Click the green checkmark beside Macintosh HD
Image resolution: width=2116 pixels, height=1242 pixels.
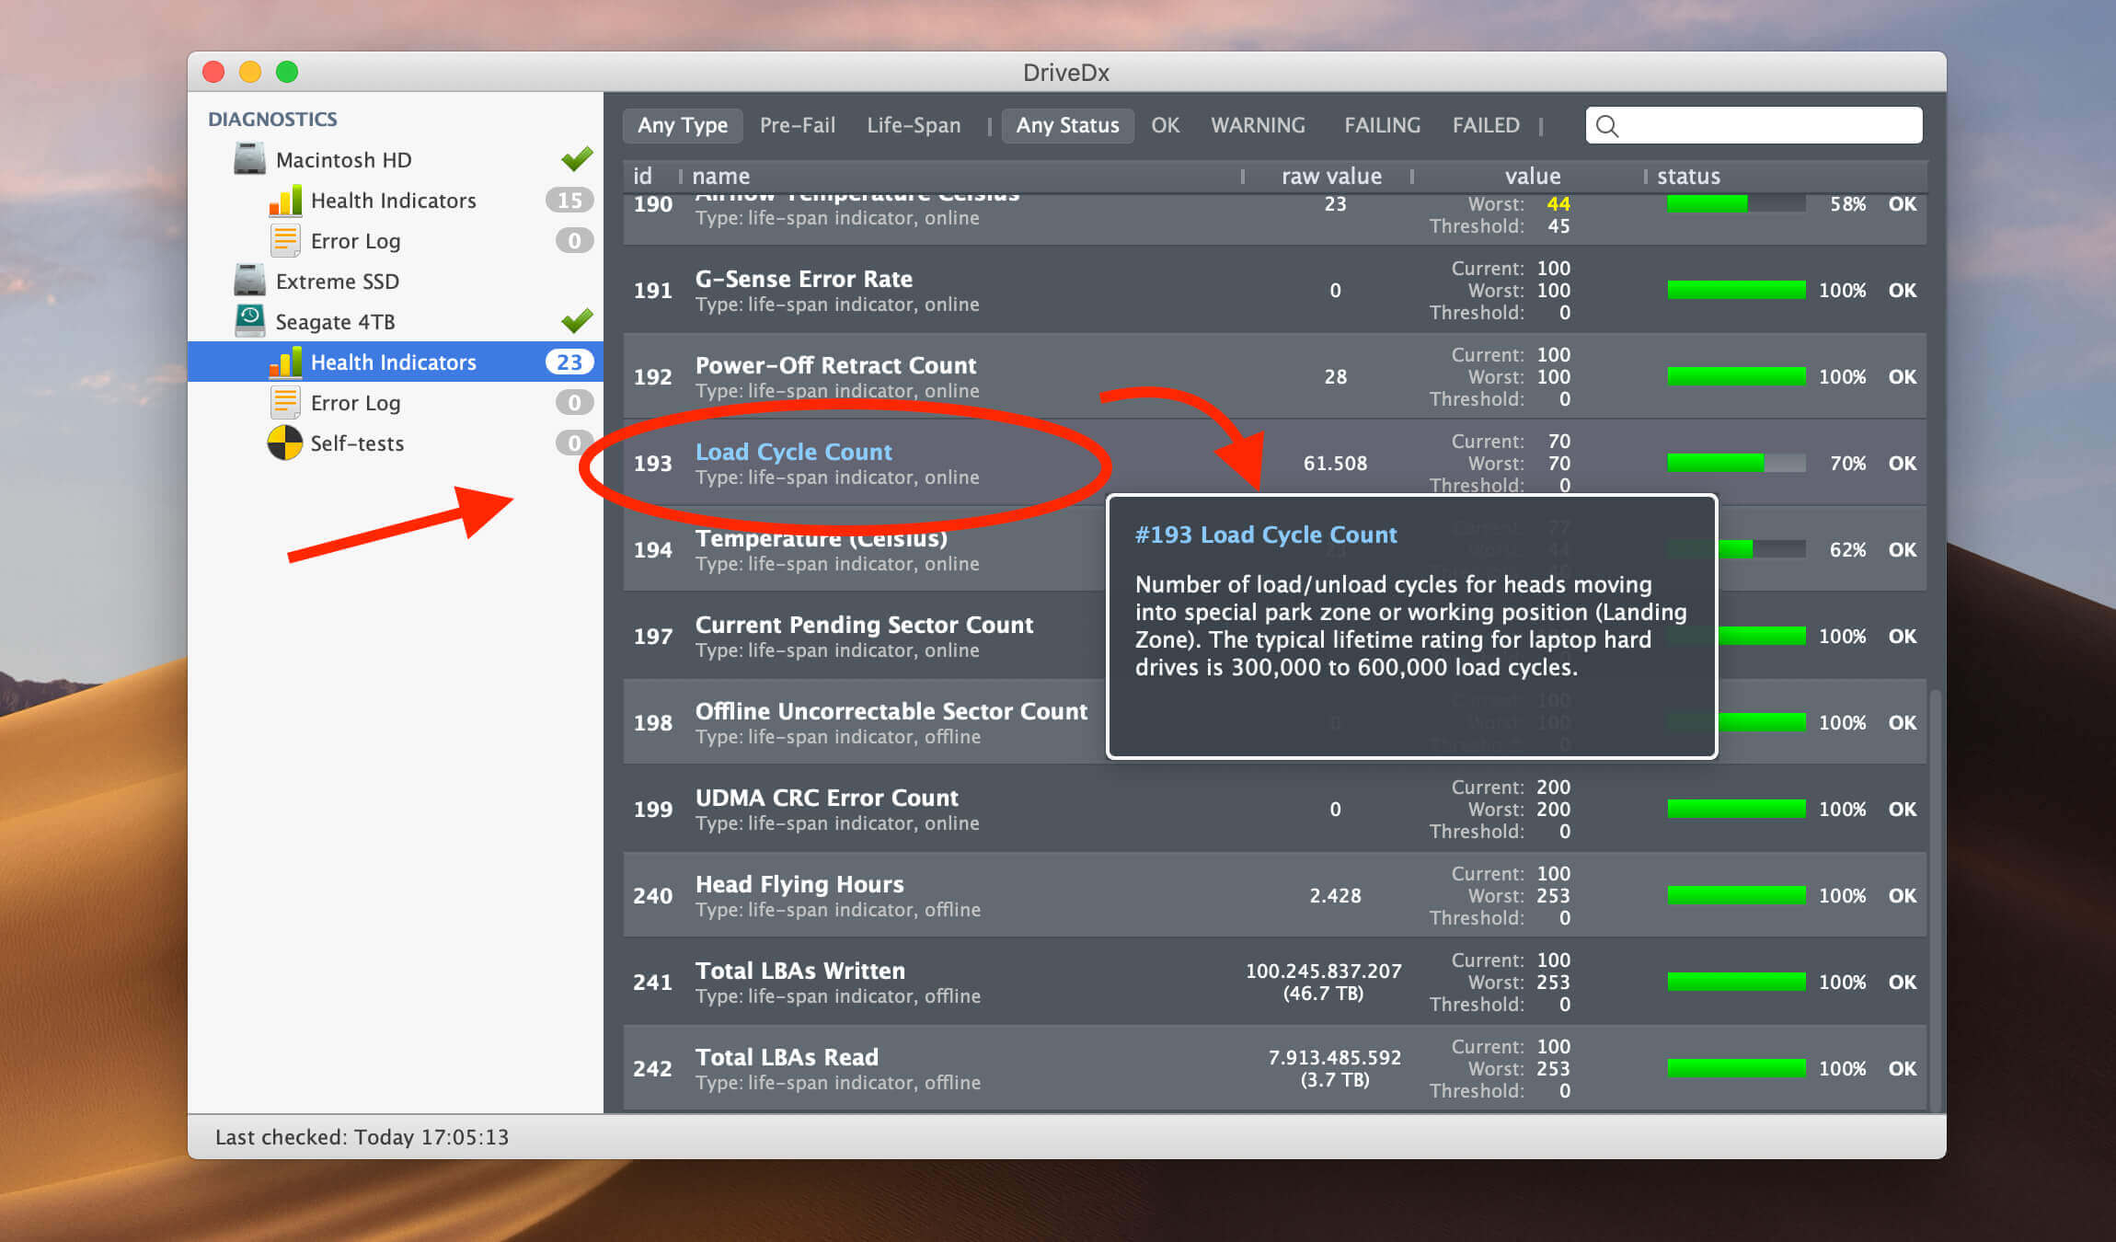click(x=577, y=159)
